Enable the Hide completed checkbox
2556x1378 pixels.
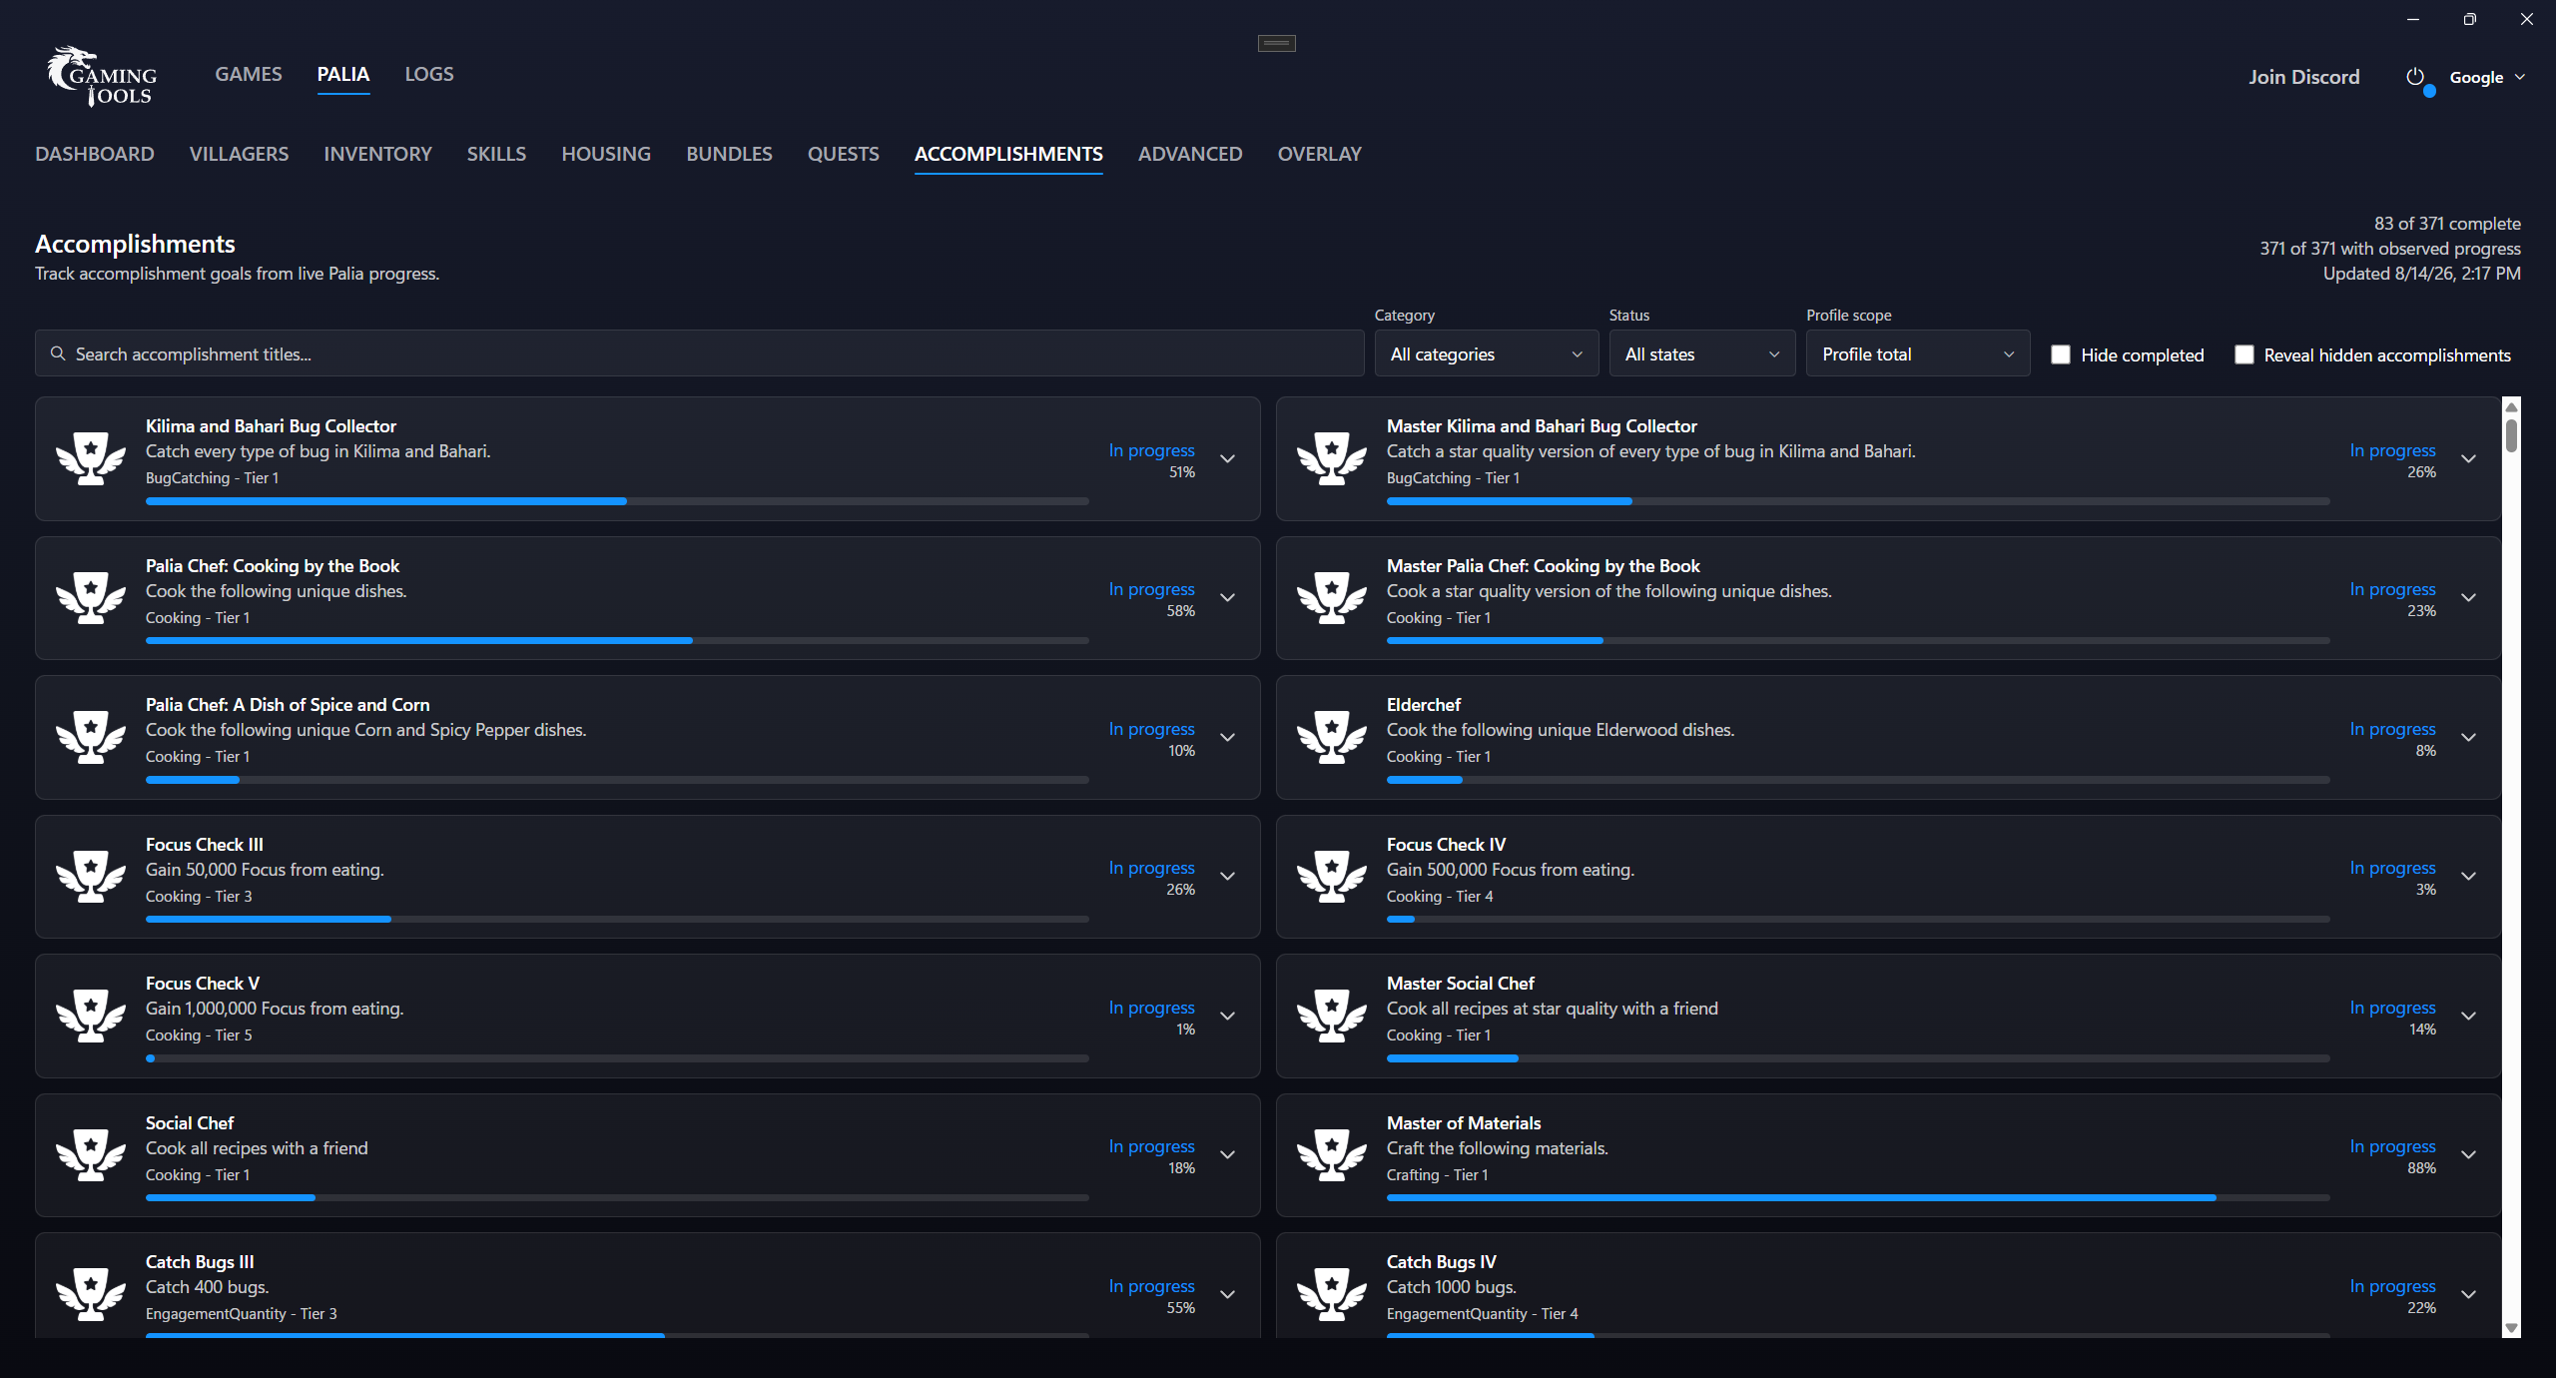pyautogui.click(x=2060, y=354)
